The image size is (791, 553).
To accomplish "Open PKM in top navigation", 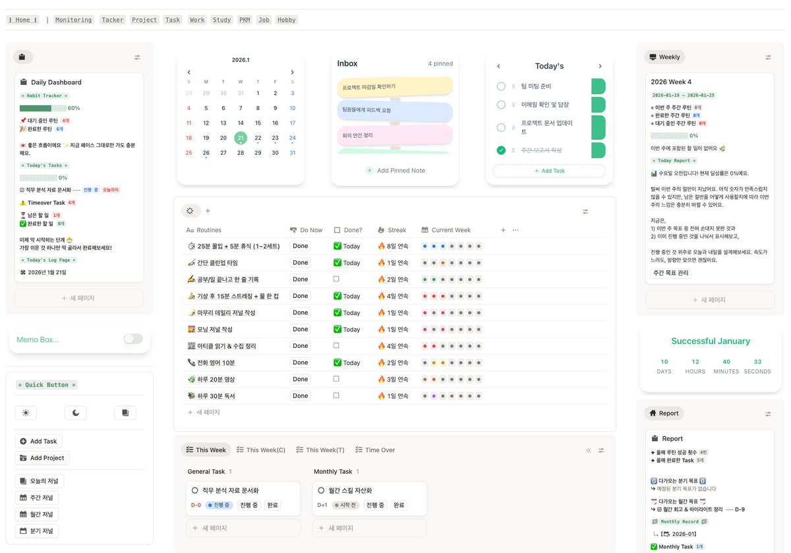I will point(245,20).
